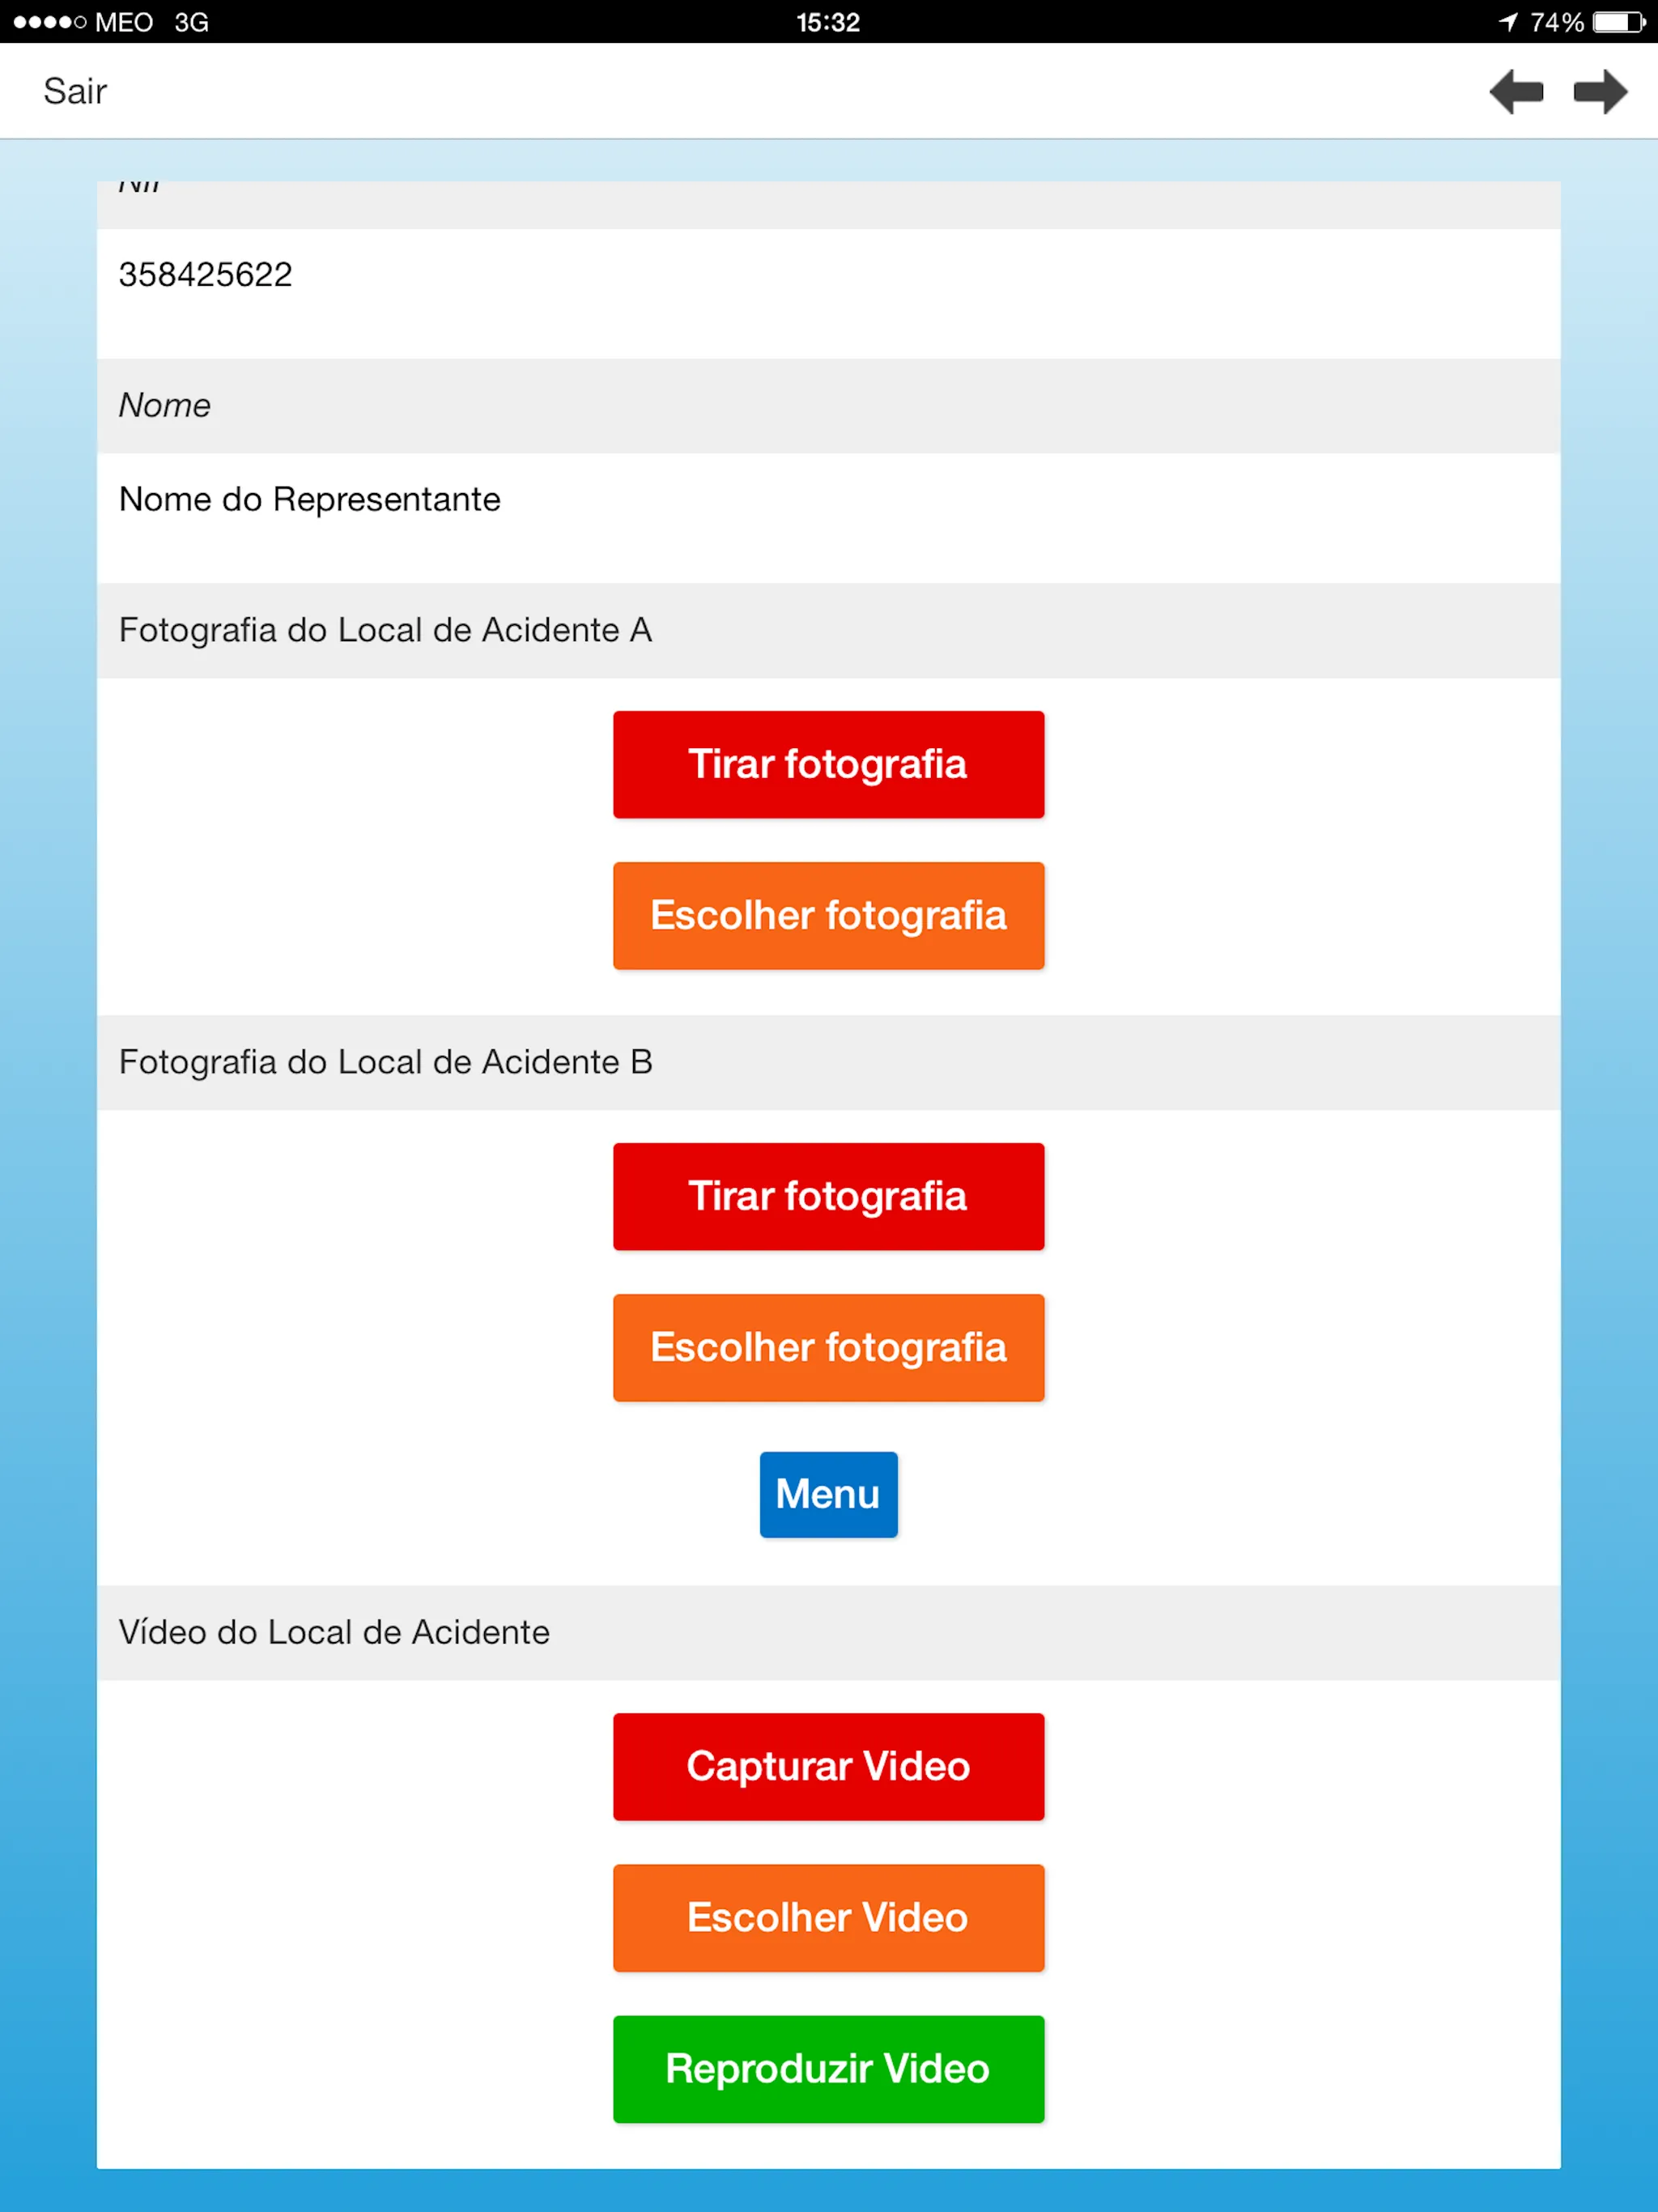The width and height of the screenshot is (1658, 2212).
Task: Tap 'Tirar fotografia' for Acidente A
Action: pyautogui.click(x=829, y=763)
